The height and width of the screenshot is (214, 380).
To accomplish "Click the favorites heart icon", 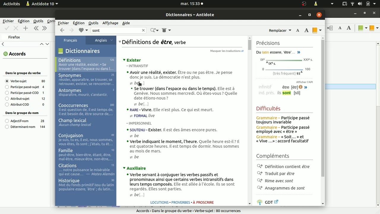I will [x=81, y=30].
